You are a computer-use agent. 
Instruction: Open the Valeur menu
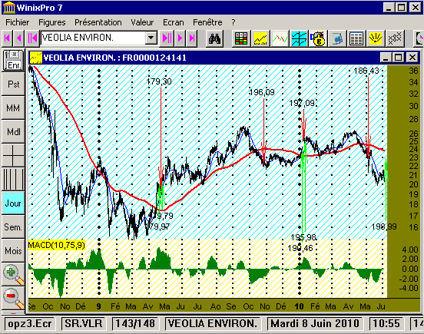(142, 22)
